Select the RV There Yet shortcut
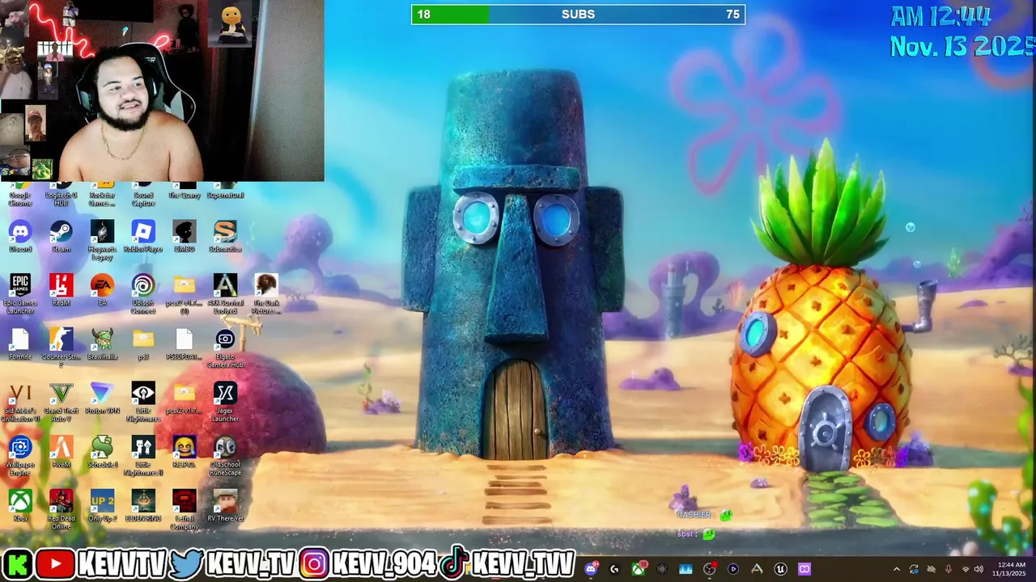1036x582 pixels. pyautogui.click(x=225, y=505)
